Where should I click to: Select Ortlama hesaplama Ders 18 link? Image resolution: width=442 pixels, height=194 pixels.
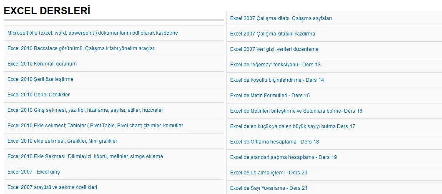point(274,142)
